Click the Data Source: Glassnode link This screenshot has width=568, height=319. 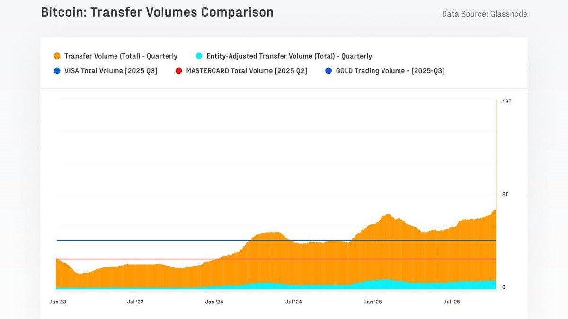point(484,14)
